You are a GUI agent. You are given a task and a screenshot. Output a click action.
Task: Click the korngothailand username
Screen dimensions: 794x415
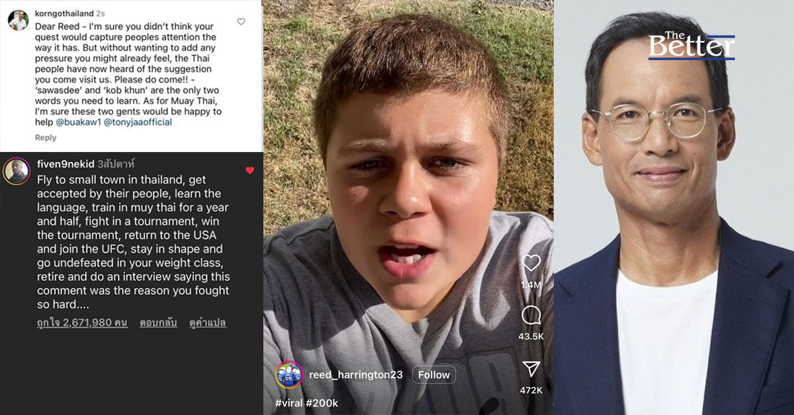click(65, 13)
